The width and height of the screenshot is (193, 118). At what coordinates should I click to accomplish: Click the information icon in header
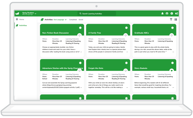click(172, 13)
